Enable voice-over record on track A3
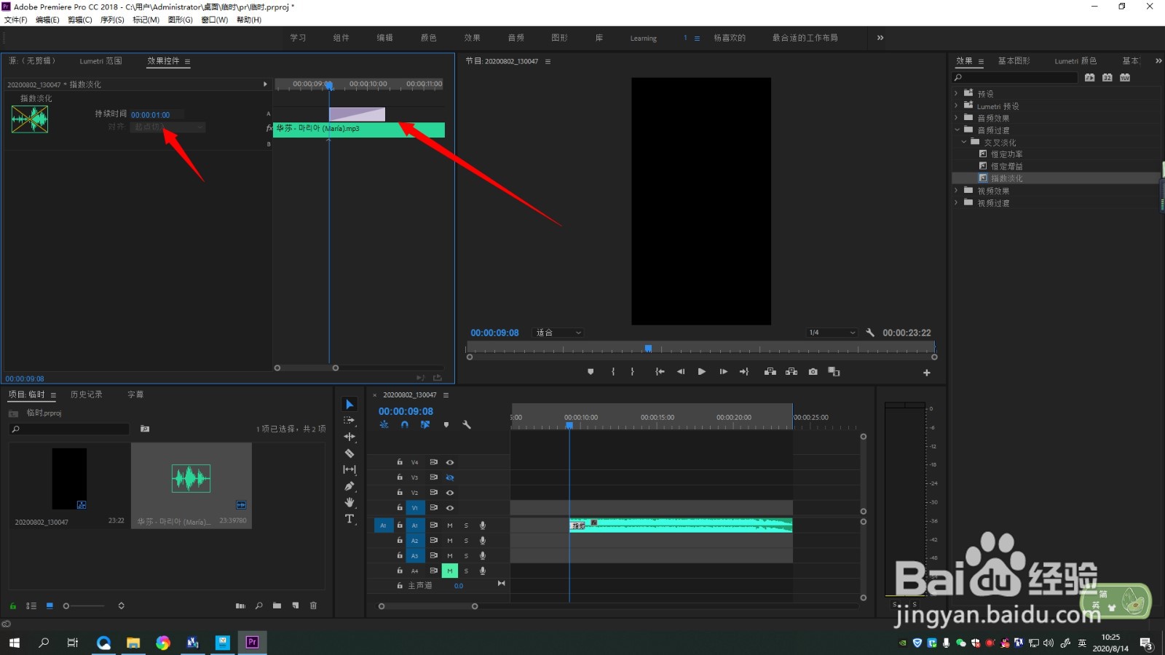1165x655 pixels. click(x=483, y=556)
